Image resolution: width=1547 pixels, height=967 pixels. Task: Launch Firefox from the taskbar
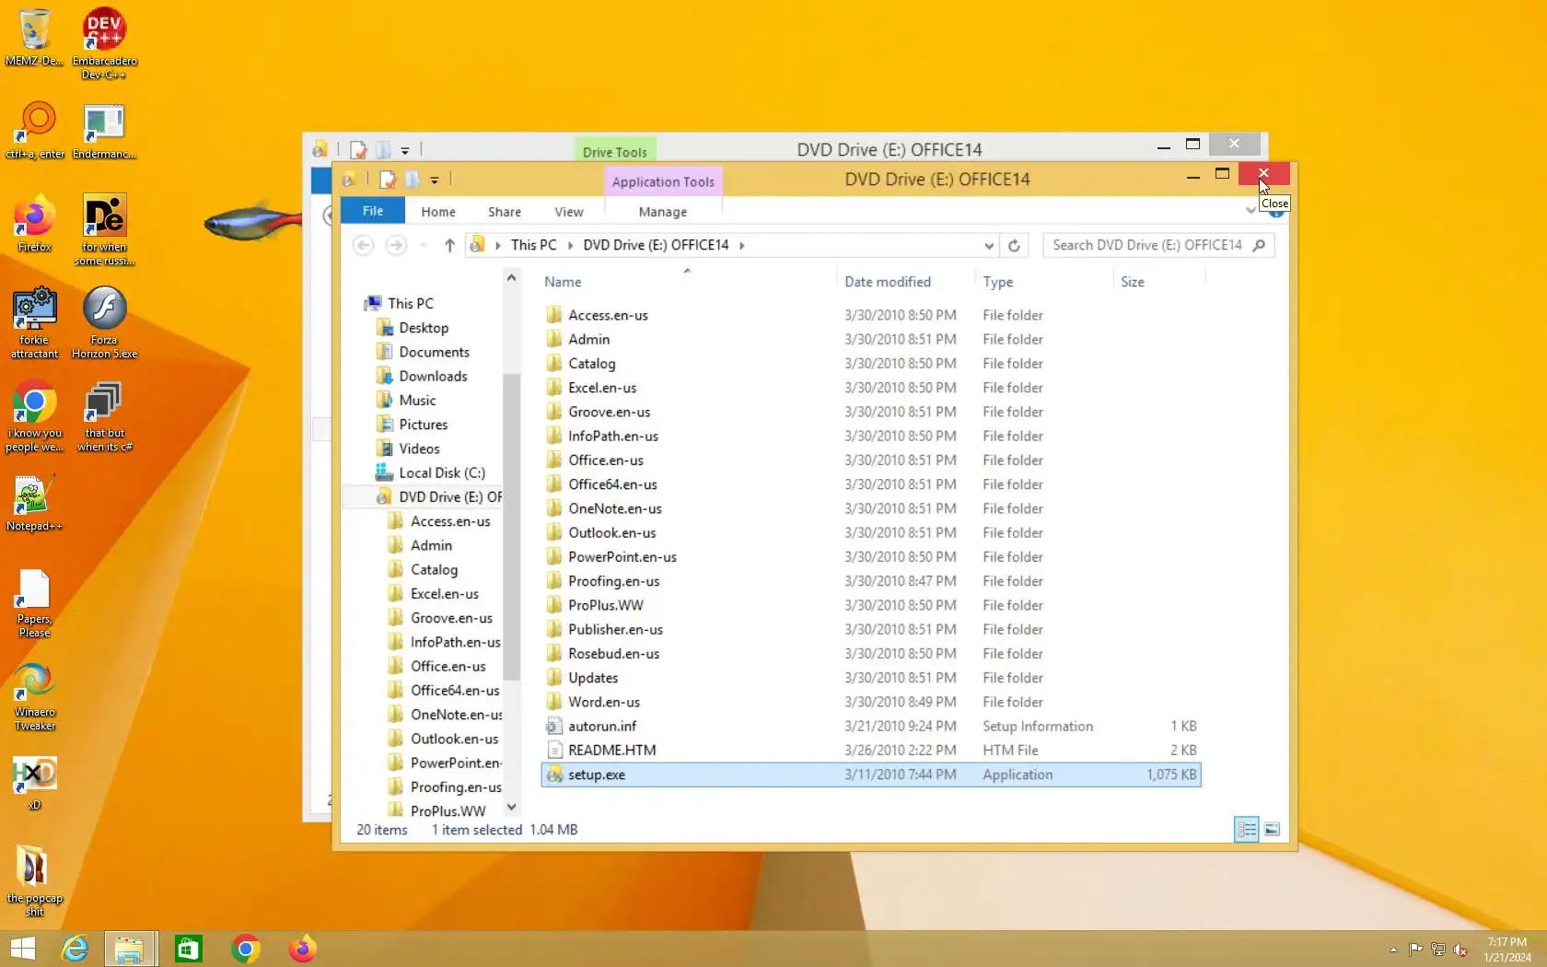(302, 949)
